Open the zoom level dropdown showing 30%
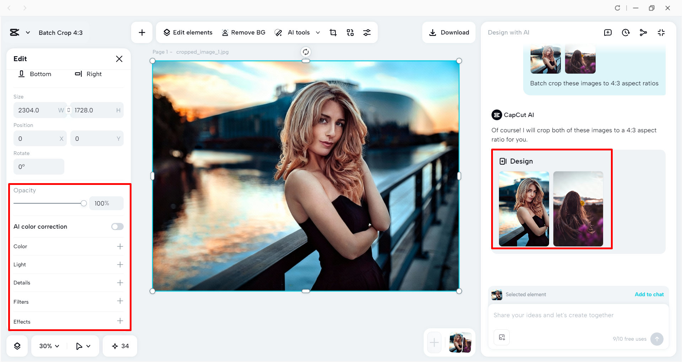Screen dimensions: 682x362 pyautogui.click(x=48, y=345)
